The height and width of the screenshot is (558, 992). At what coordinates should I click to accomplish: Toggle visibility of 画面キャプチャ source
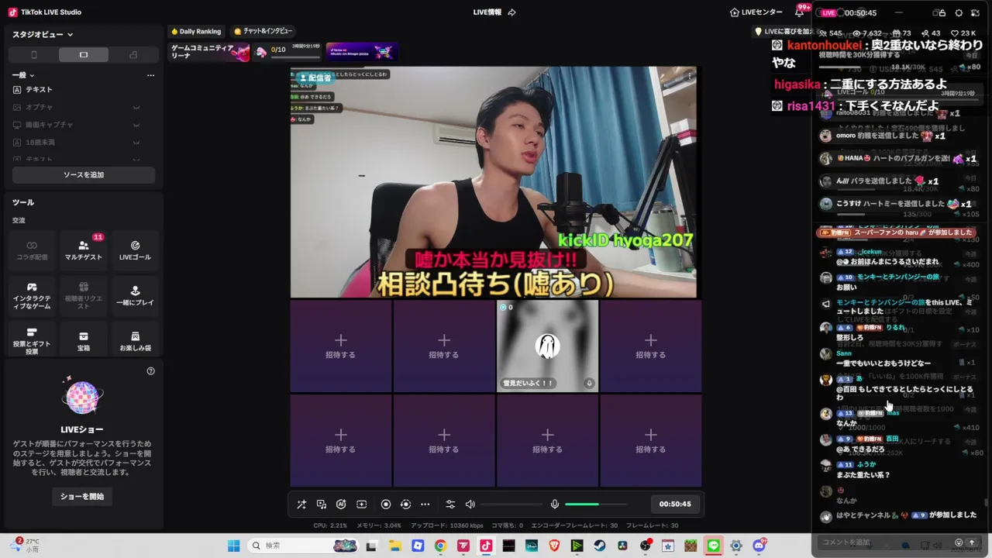point(136,125)
